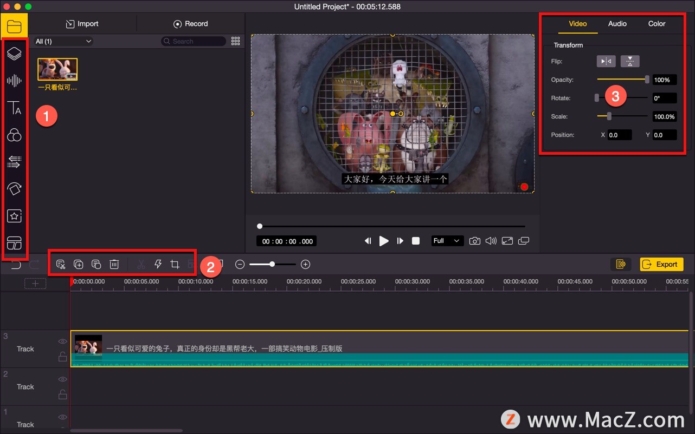Image resolution: width=695 pixels, height=434 pixels.
Task: Enter fullscreen preview
Action: (507, 241)
